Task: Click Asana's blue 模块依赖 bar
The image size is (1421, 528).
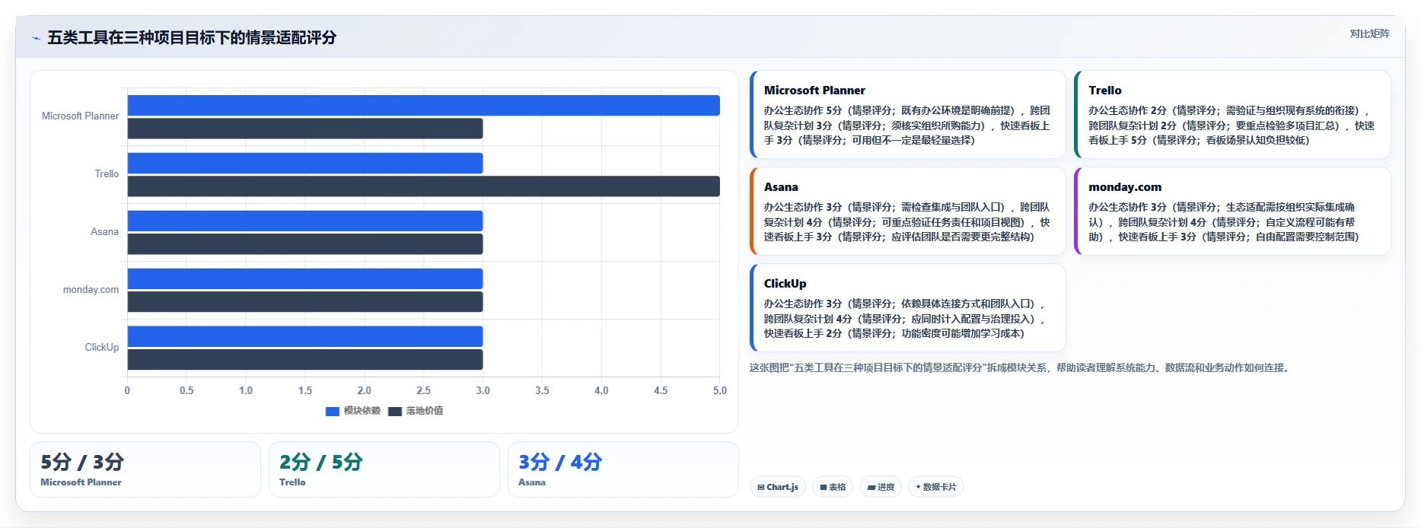Action: [x=305, y=221]
